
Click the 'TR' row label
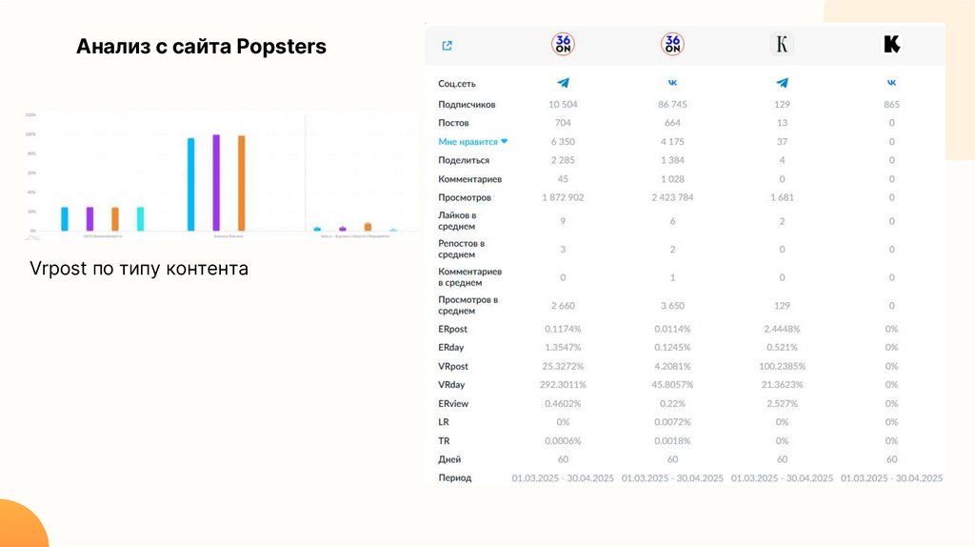point(444,440)
